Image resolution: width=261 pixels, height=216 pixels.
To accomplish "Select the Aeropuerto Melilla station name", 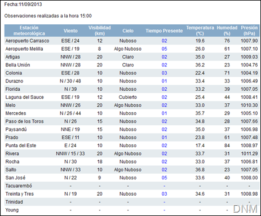I will [x=24, y=49].
